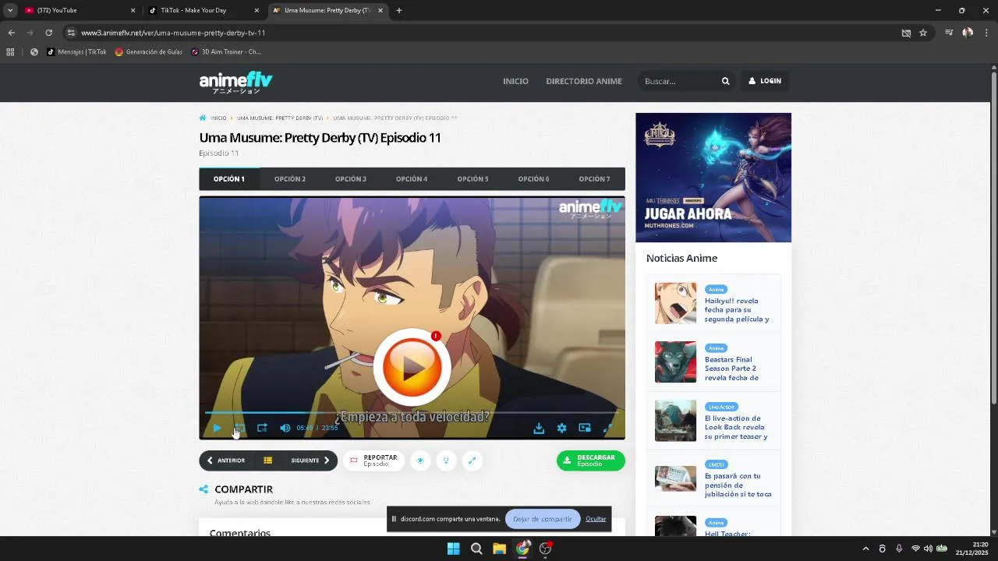Switch to Opción 5 server tab
Viewport: 998px width, 561px height.
click(x=472, y=179)
